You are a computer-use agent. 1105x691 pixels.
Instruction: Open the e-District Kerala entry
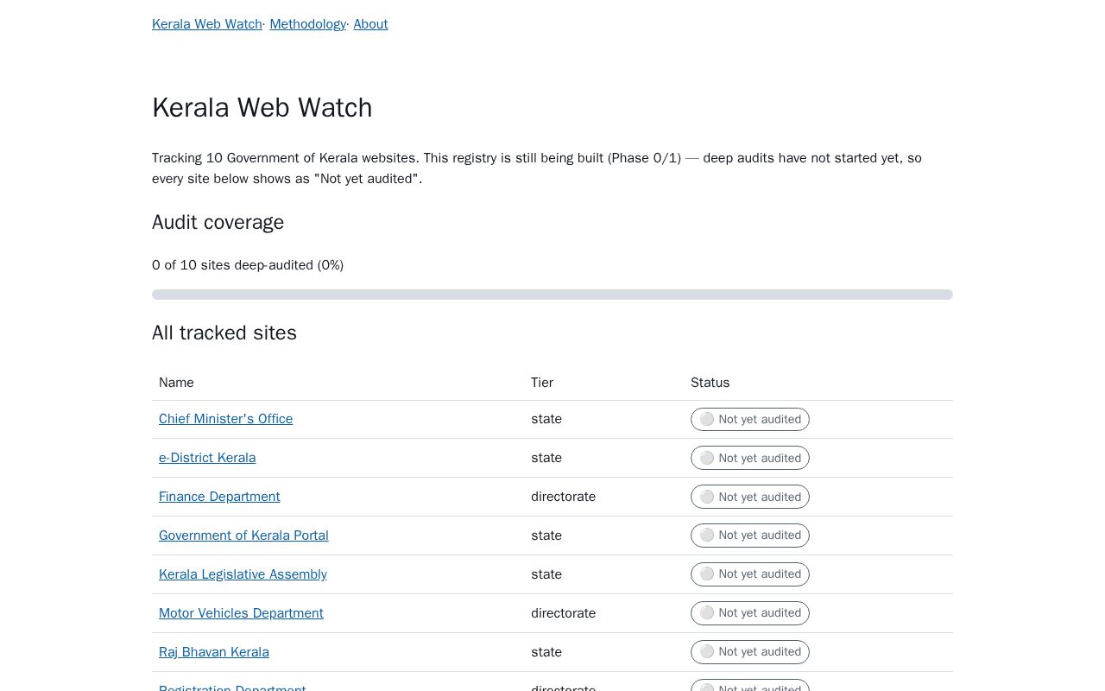coord(207,458)
